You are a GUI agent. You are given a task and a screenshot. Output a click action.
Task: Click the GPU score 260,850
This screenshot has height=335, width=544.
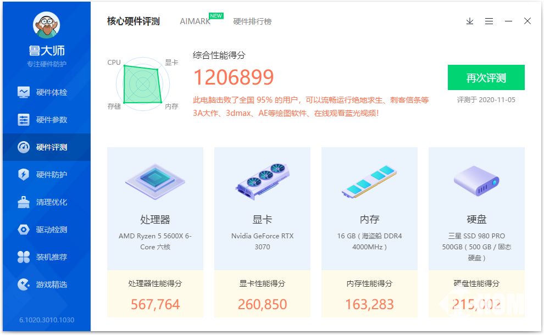[x=262, y=304]
